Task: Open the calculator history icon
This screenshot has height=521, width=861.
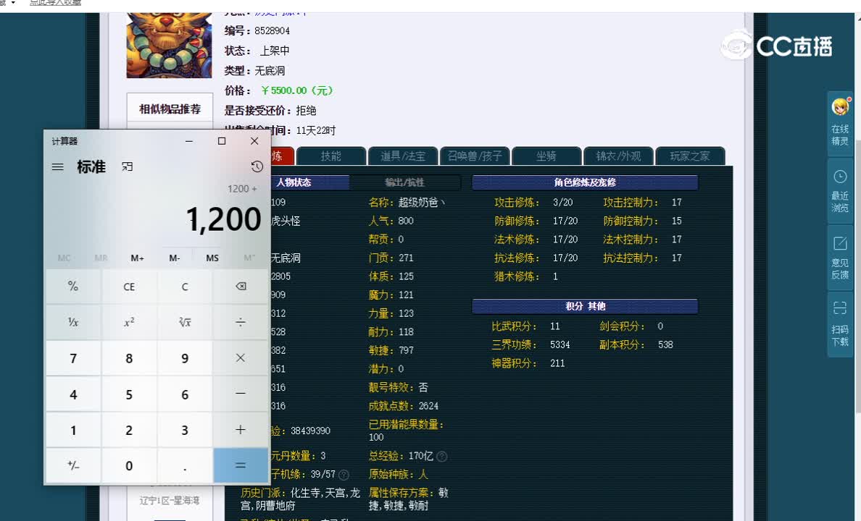Action: point(256,166)
